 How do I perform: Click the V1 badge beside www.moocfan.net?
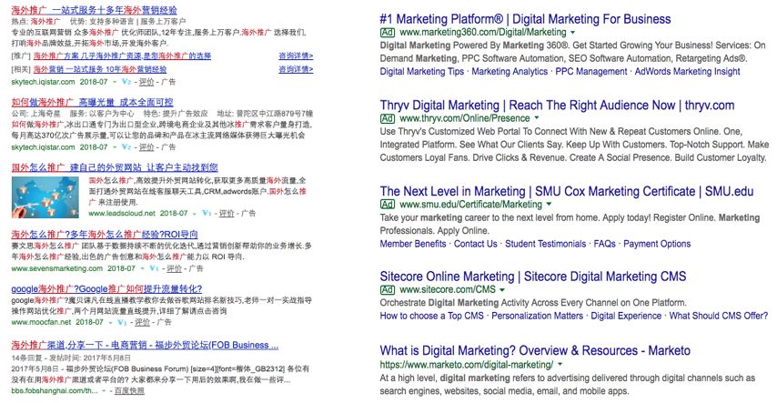click(x=122, y=322)
